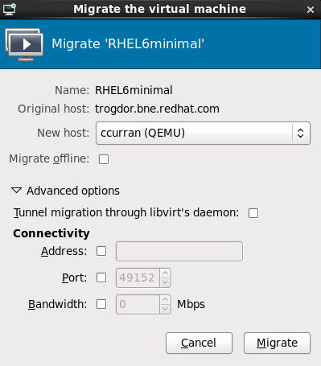
Task: Increase the Port value with up arrow
Action: pos(166,273)
